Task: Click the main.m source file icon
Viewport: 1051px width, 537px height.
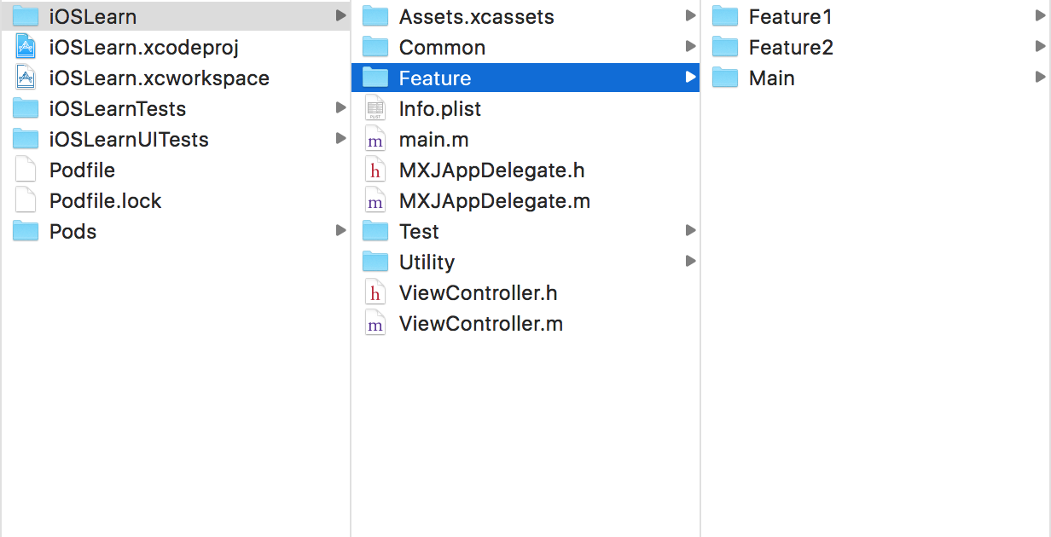Action: point(375,140)
